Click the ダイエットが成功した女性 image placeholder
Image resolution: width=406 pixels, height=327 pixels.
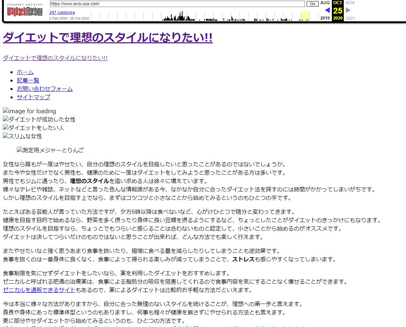click(x=39, y=119)
